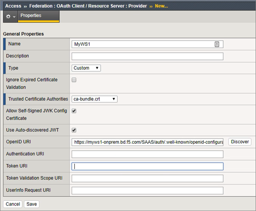256x211 pixels.
Task: Click the Authentication URI field
Action: (147, 154)
